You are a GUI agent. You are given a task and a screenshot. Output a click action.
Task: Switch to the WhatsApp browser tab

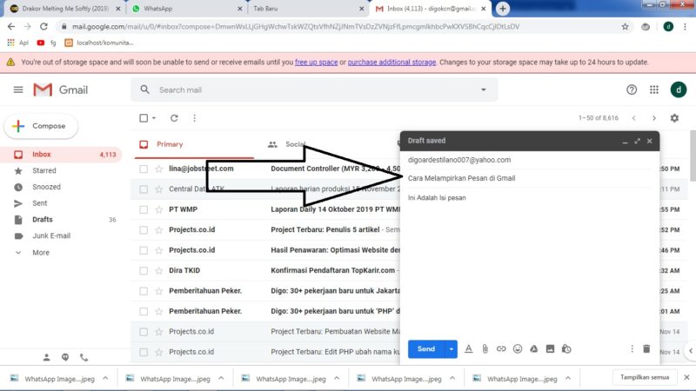(185, 9)
